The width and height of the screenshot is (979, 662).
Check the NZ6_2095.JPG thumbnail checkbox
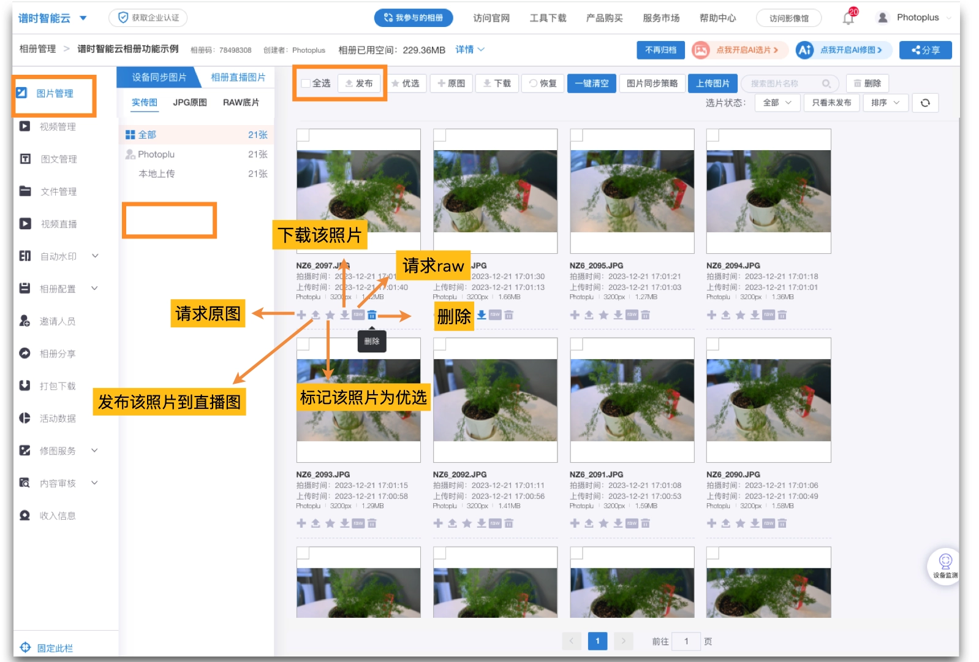click(576, 135)
